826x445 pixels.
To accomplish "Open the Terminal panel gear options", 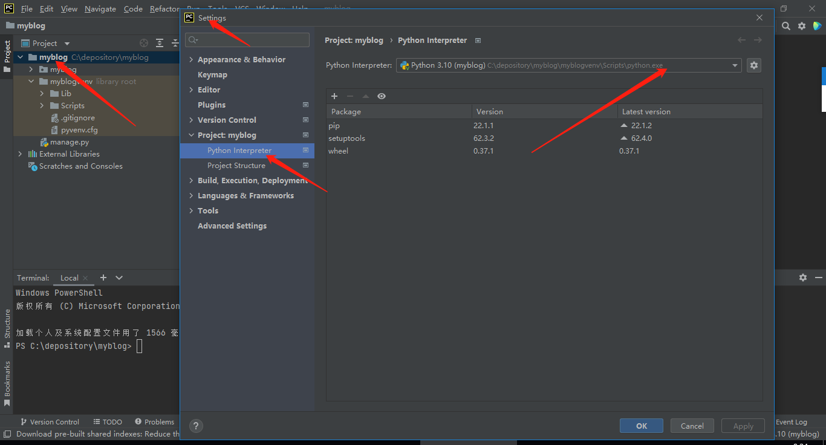I will (803, 278).
